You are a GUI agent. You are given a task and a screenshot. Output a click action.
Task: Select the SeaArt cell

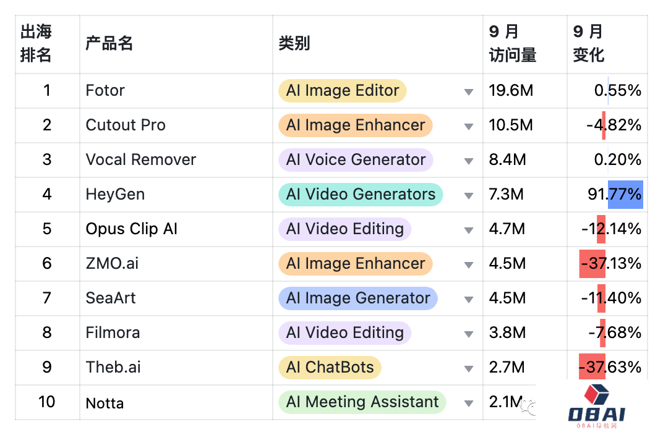[x=176, y=298]
